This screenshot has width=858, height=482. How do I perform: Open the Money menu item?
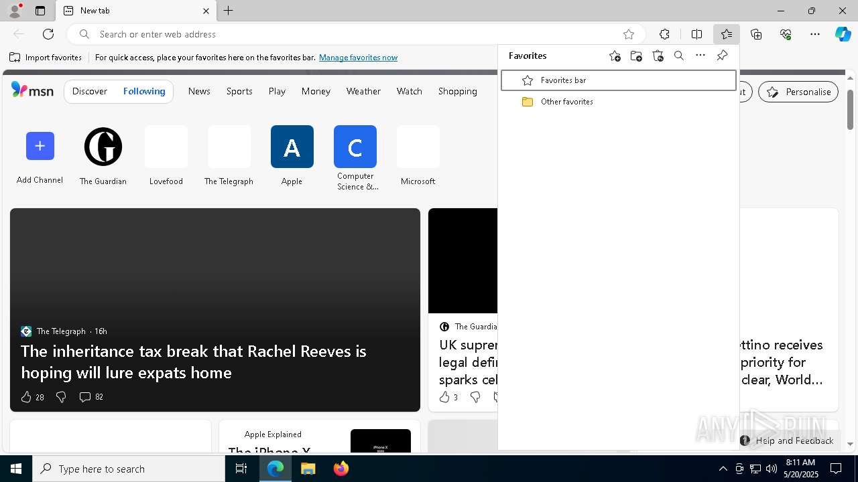316,91
